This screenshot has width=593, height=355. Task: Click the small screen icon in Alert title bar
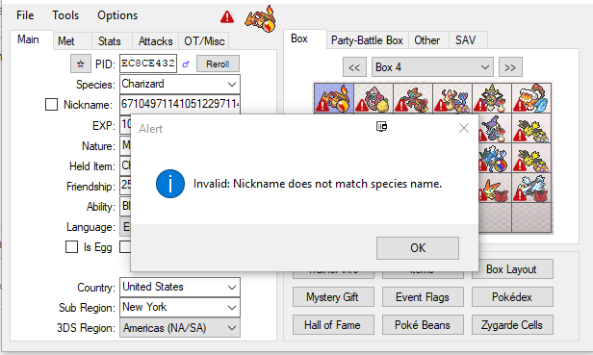tap(381, 126)
